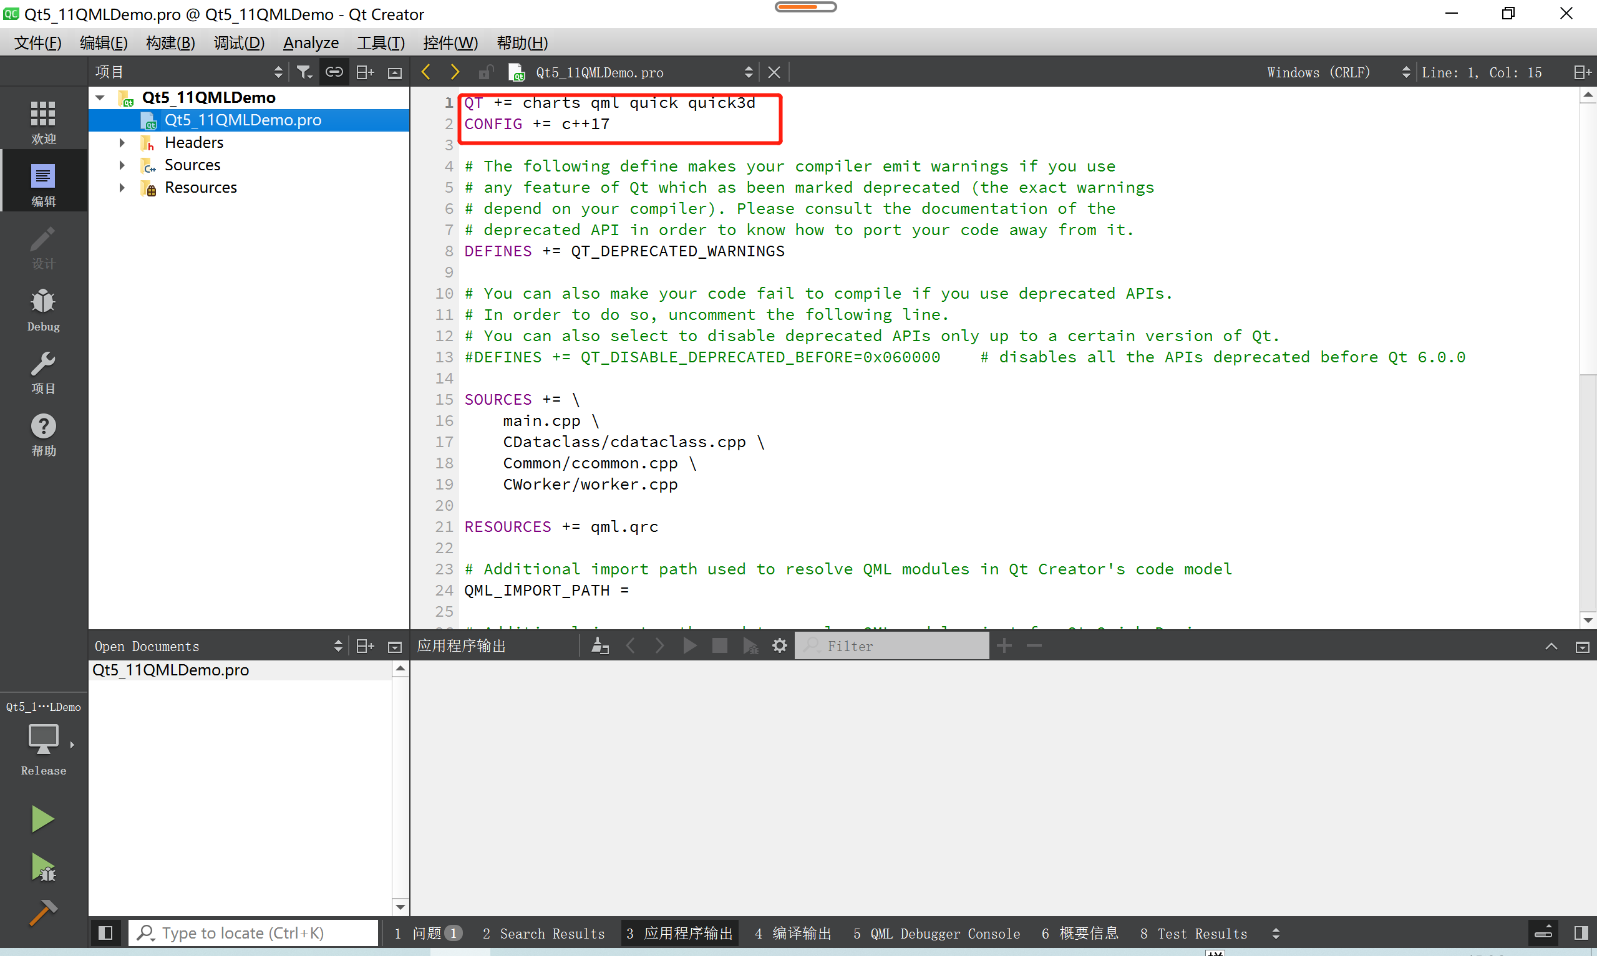Toggle the left sidebar visibility button

point(105,933)
